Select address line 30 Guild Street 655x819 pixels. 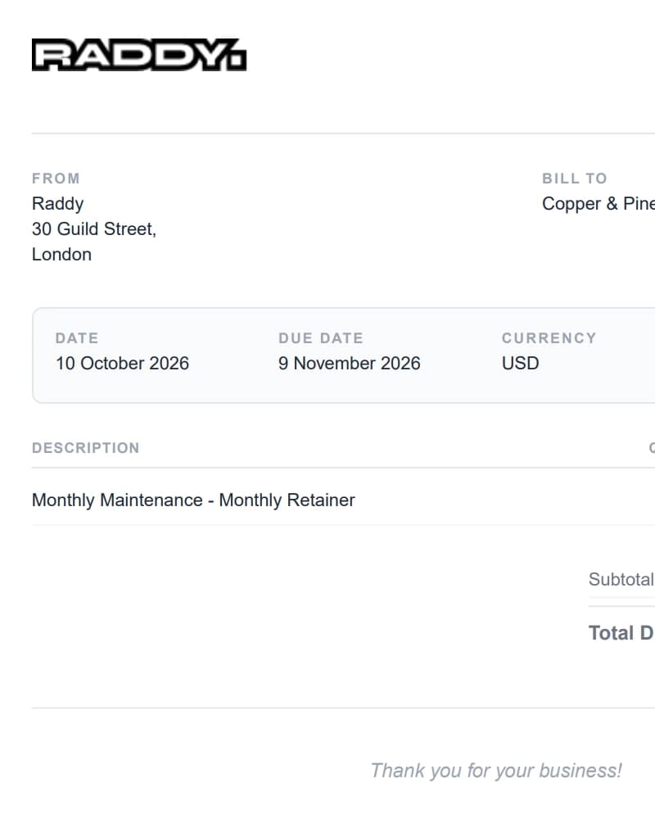[94, 229]
